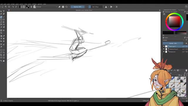Undo the last stroke
188x106 pixels.
pyautogui.click(x=13, y=7)
